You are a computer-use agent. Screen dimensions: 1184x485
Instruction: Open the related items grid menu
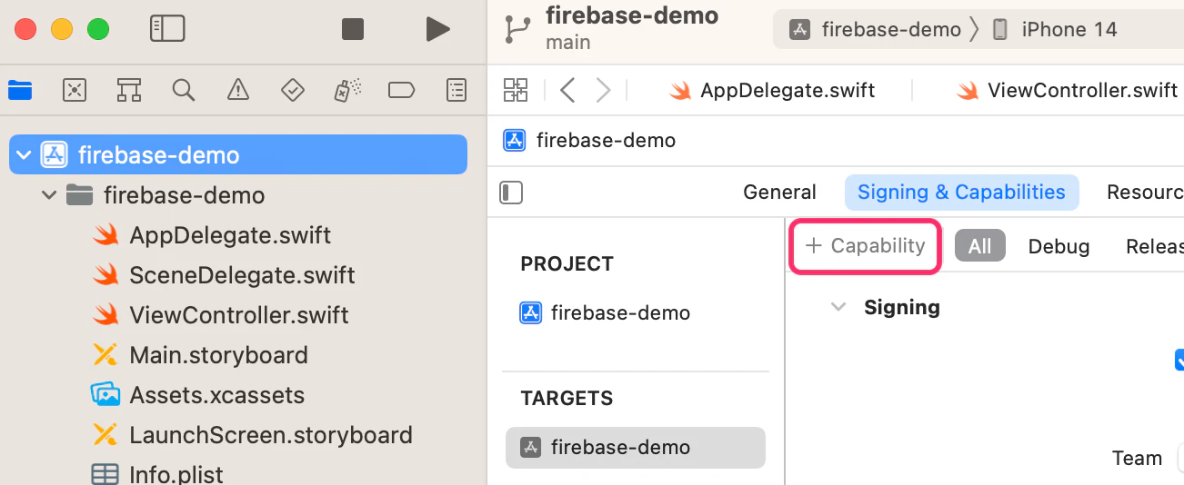[516, 90]
